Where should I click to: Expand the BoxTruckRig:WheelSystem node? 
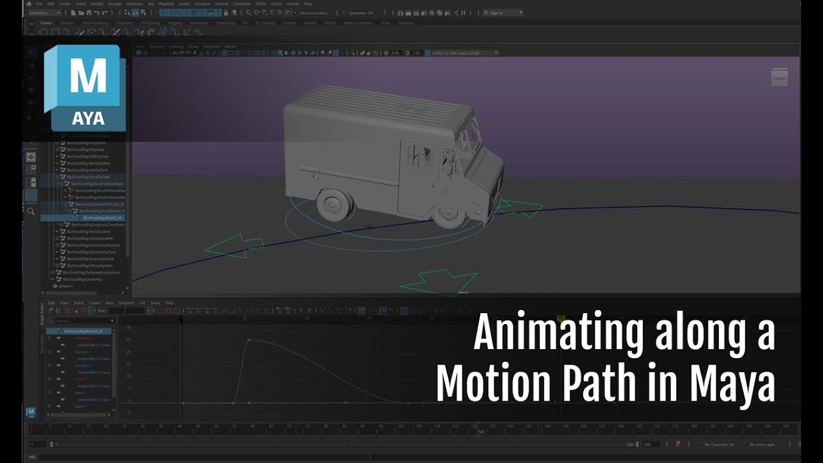(x=57, y=266)
